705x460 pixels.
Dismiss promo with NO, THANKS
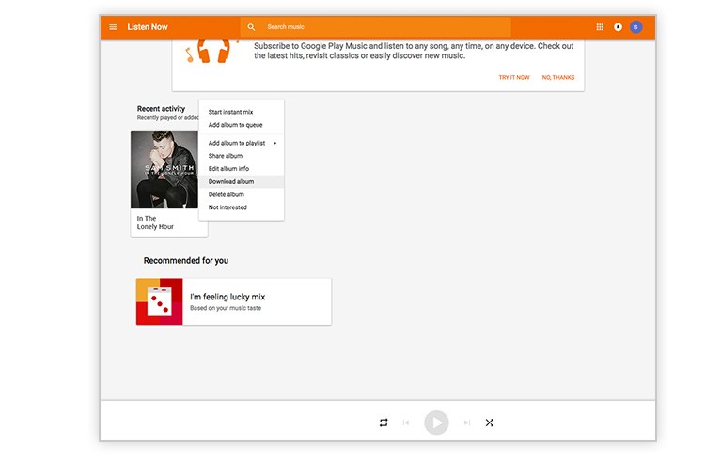click(x=557, y=77)
